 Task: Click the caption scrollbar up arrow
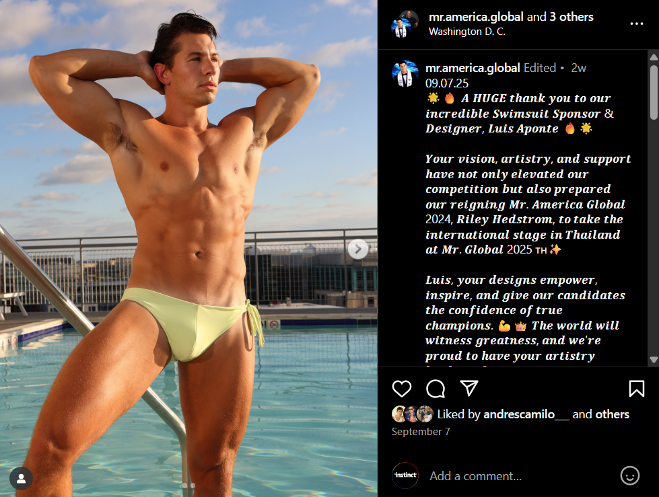click(x=654, y=56)
